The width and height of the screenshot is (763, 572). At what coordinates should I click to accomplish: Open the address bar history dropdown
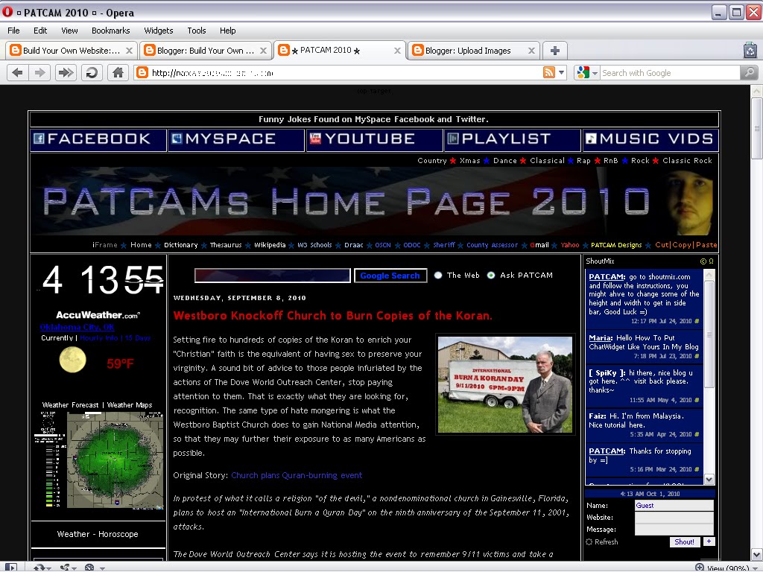coord(562,73)
